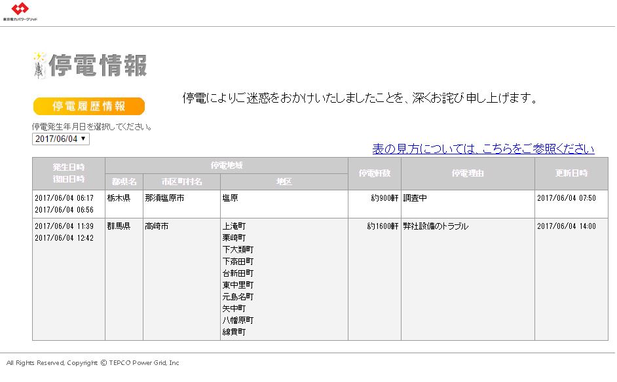
Task: Click the 停電地域 table header
Action: coord(227,165)
